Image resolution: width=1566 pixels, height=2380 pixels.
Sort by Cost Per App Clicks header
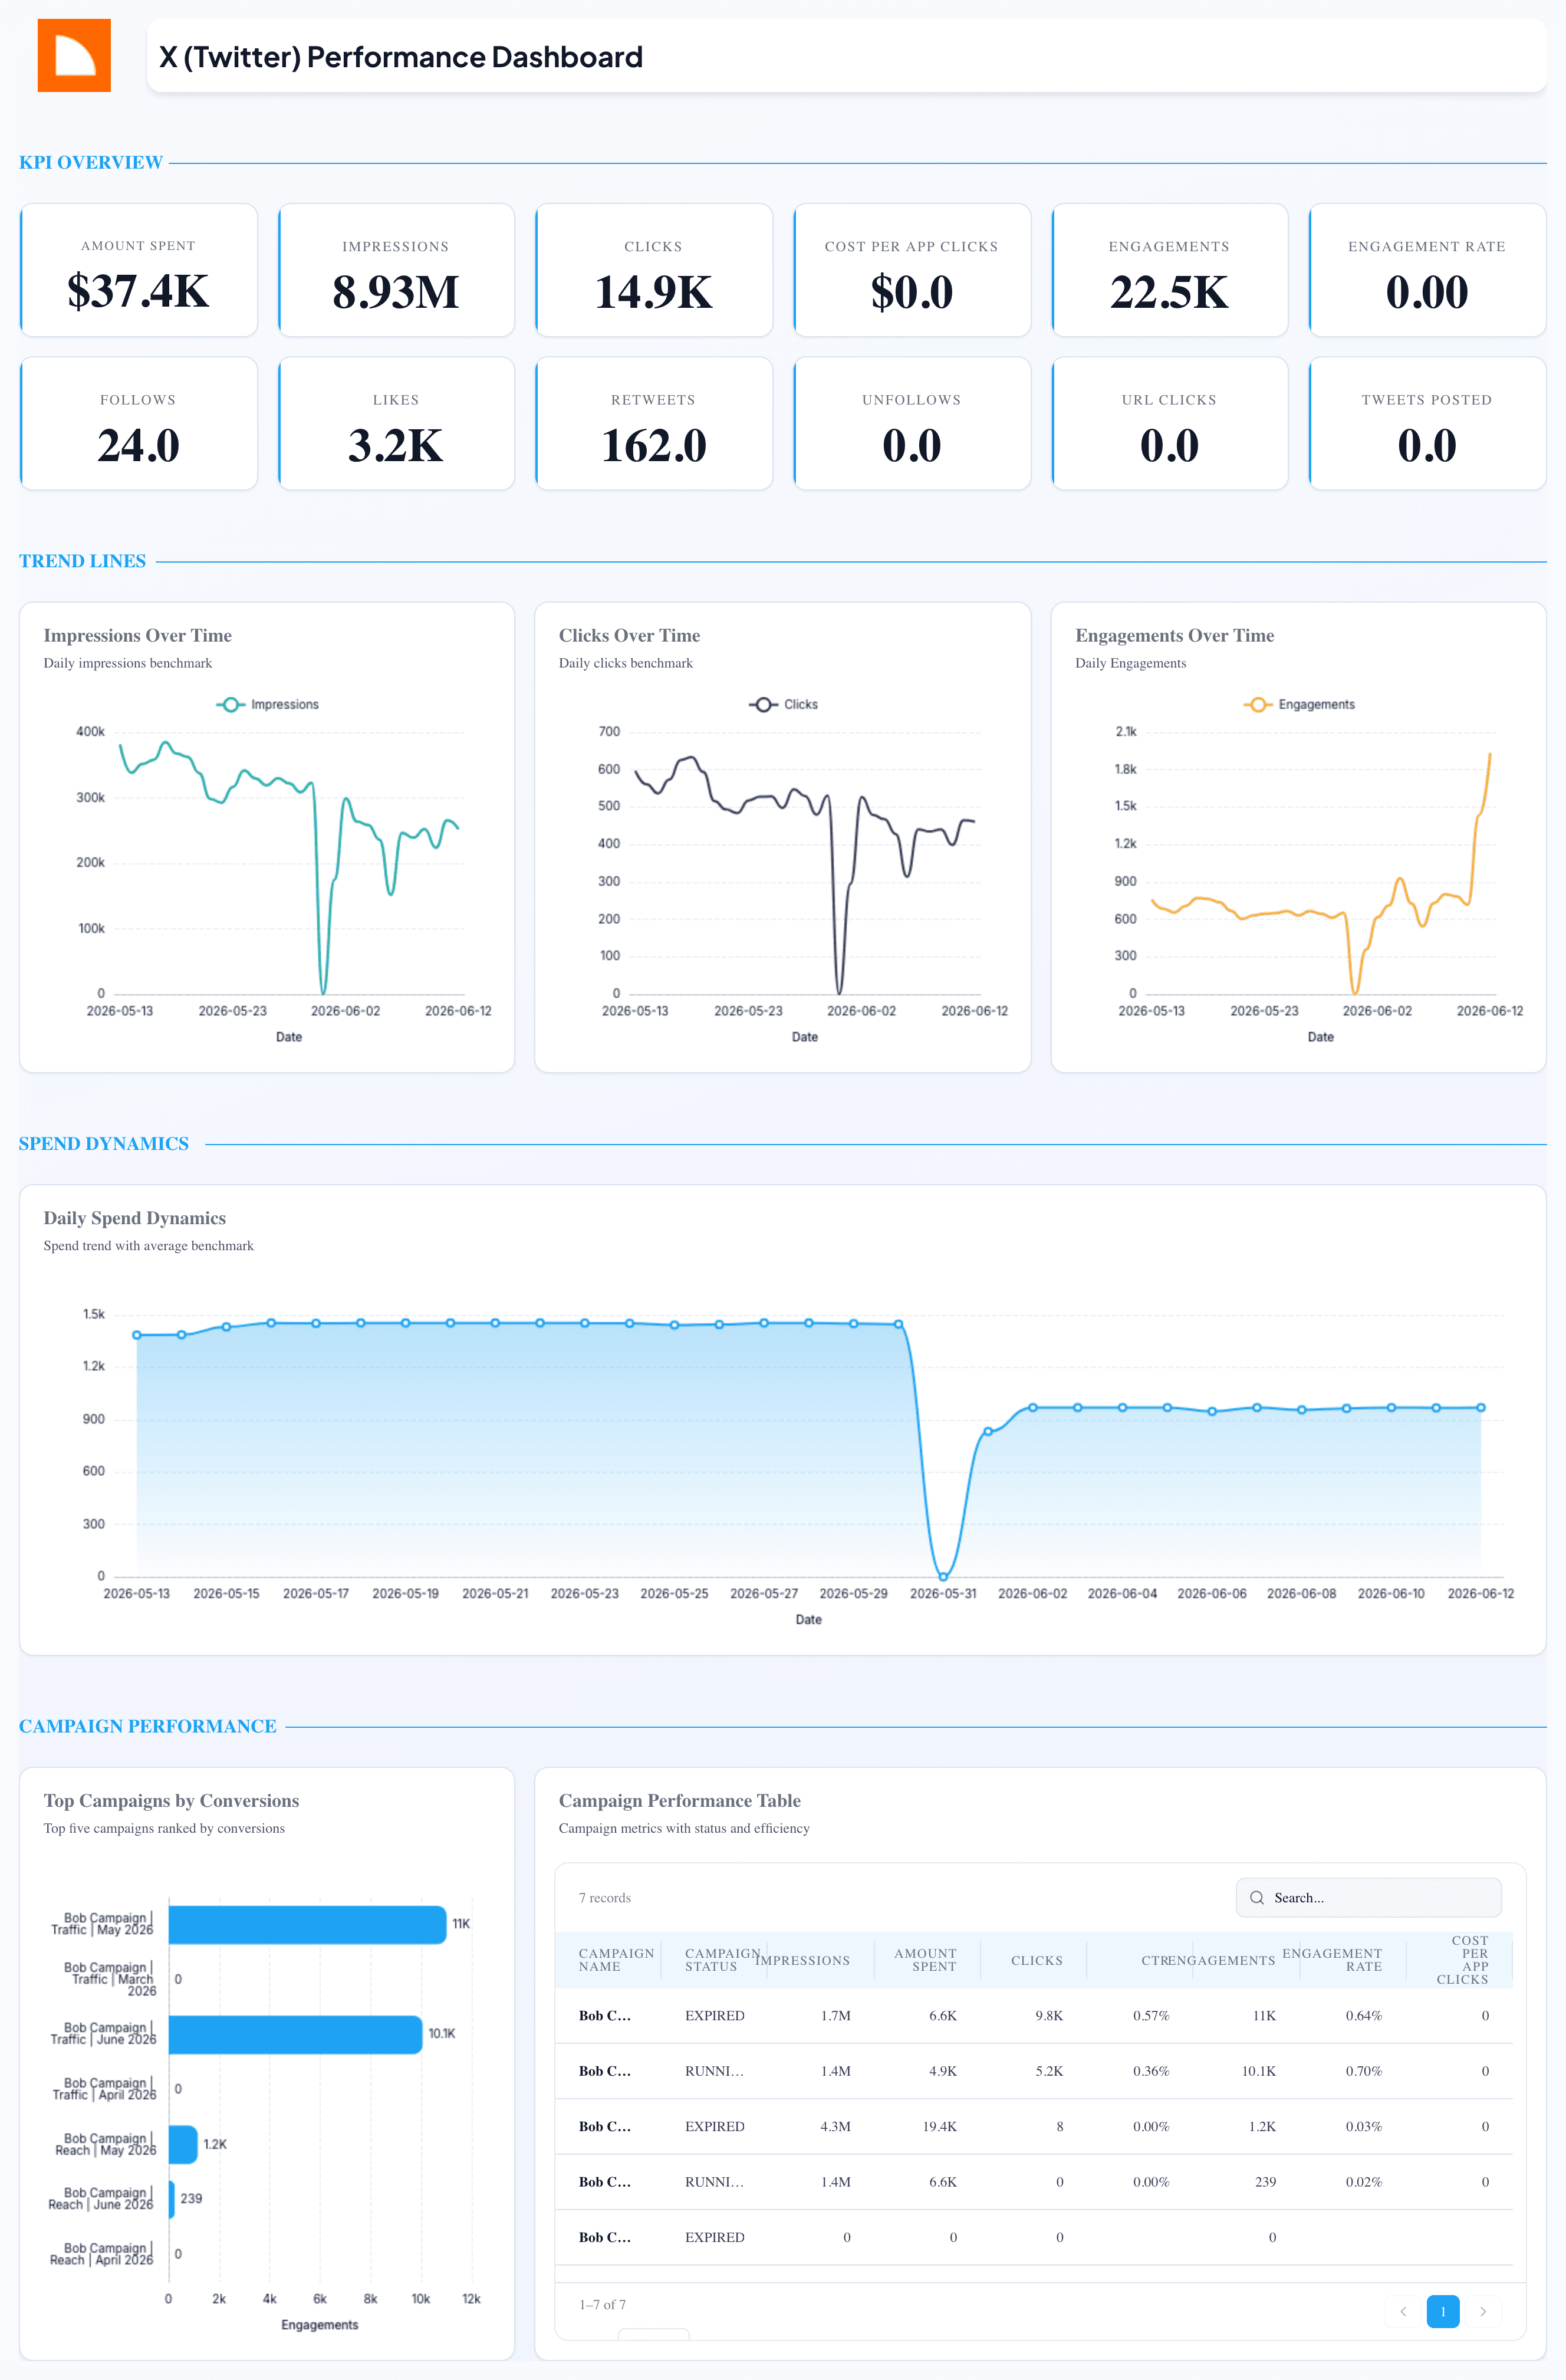(1462, 1959)
